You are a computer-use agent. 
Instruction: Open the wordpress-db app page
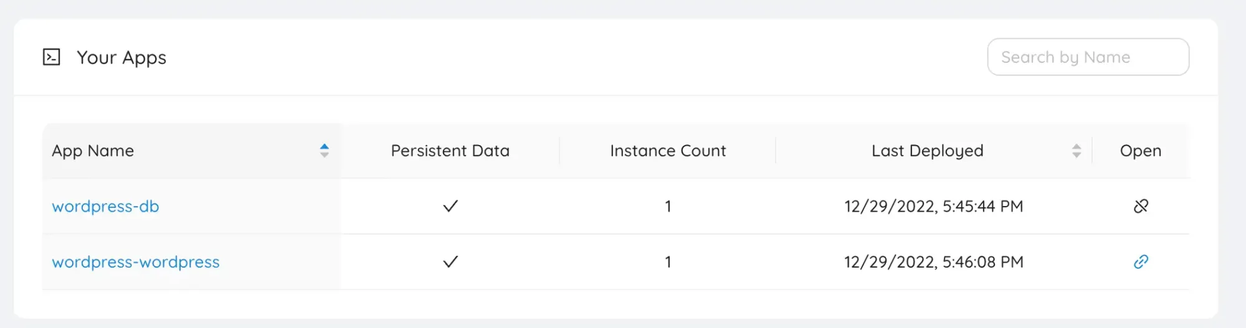pyautogui.click(x=105, y=207)
